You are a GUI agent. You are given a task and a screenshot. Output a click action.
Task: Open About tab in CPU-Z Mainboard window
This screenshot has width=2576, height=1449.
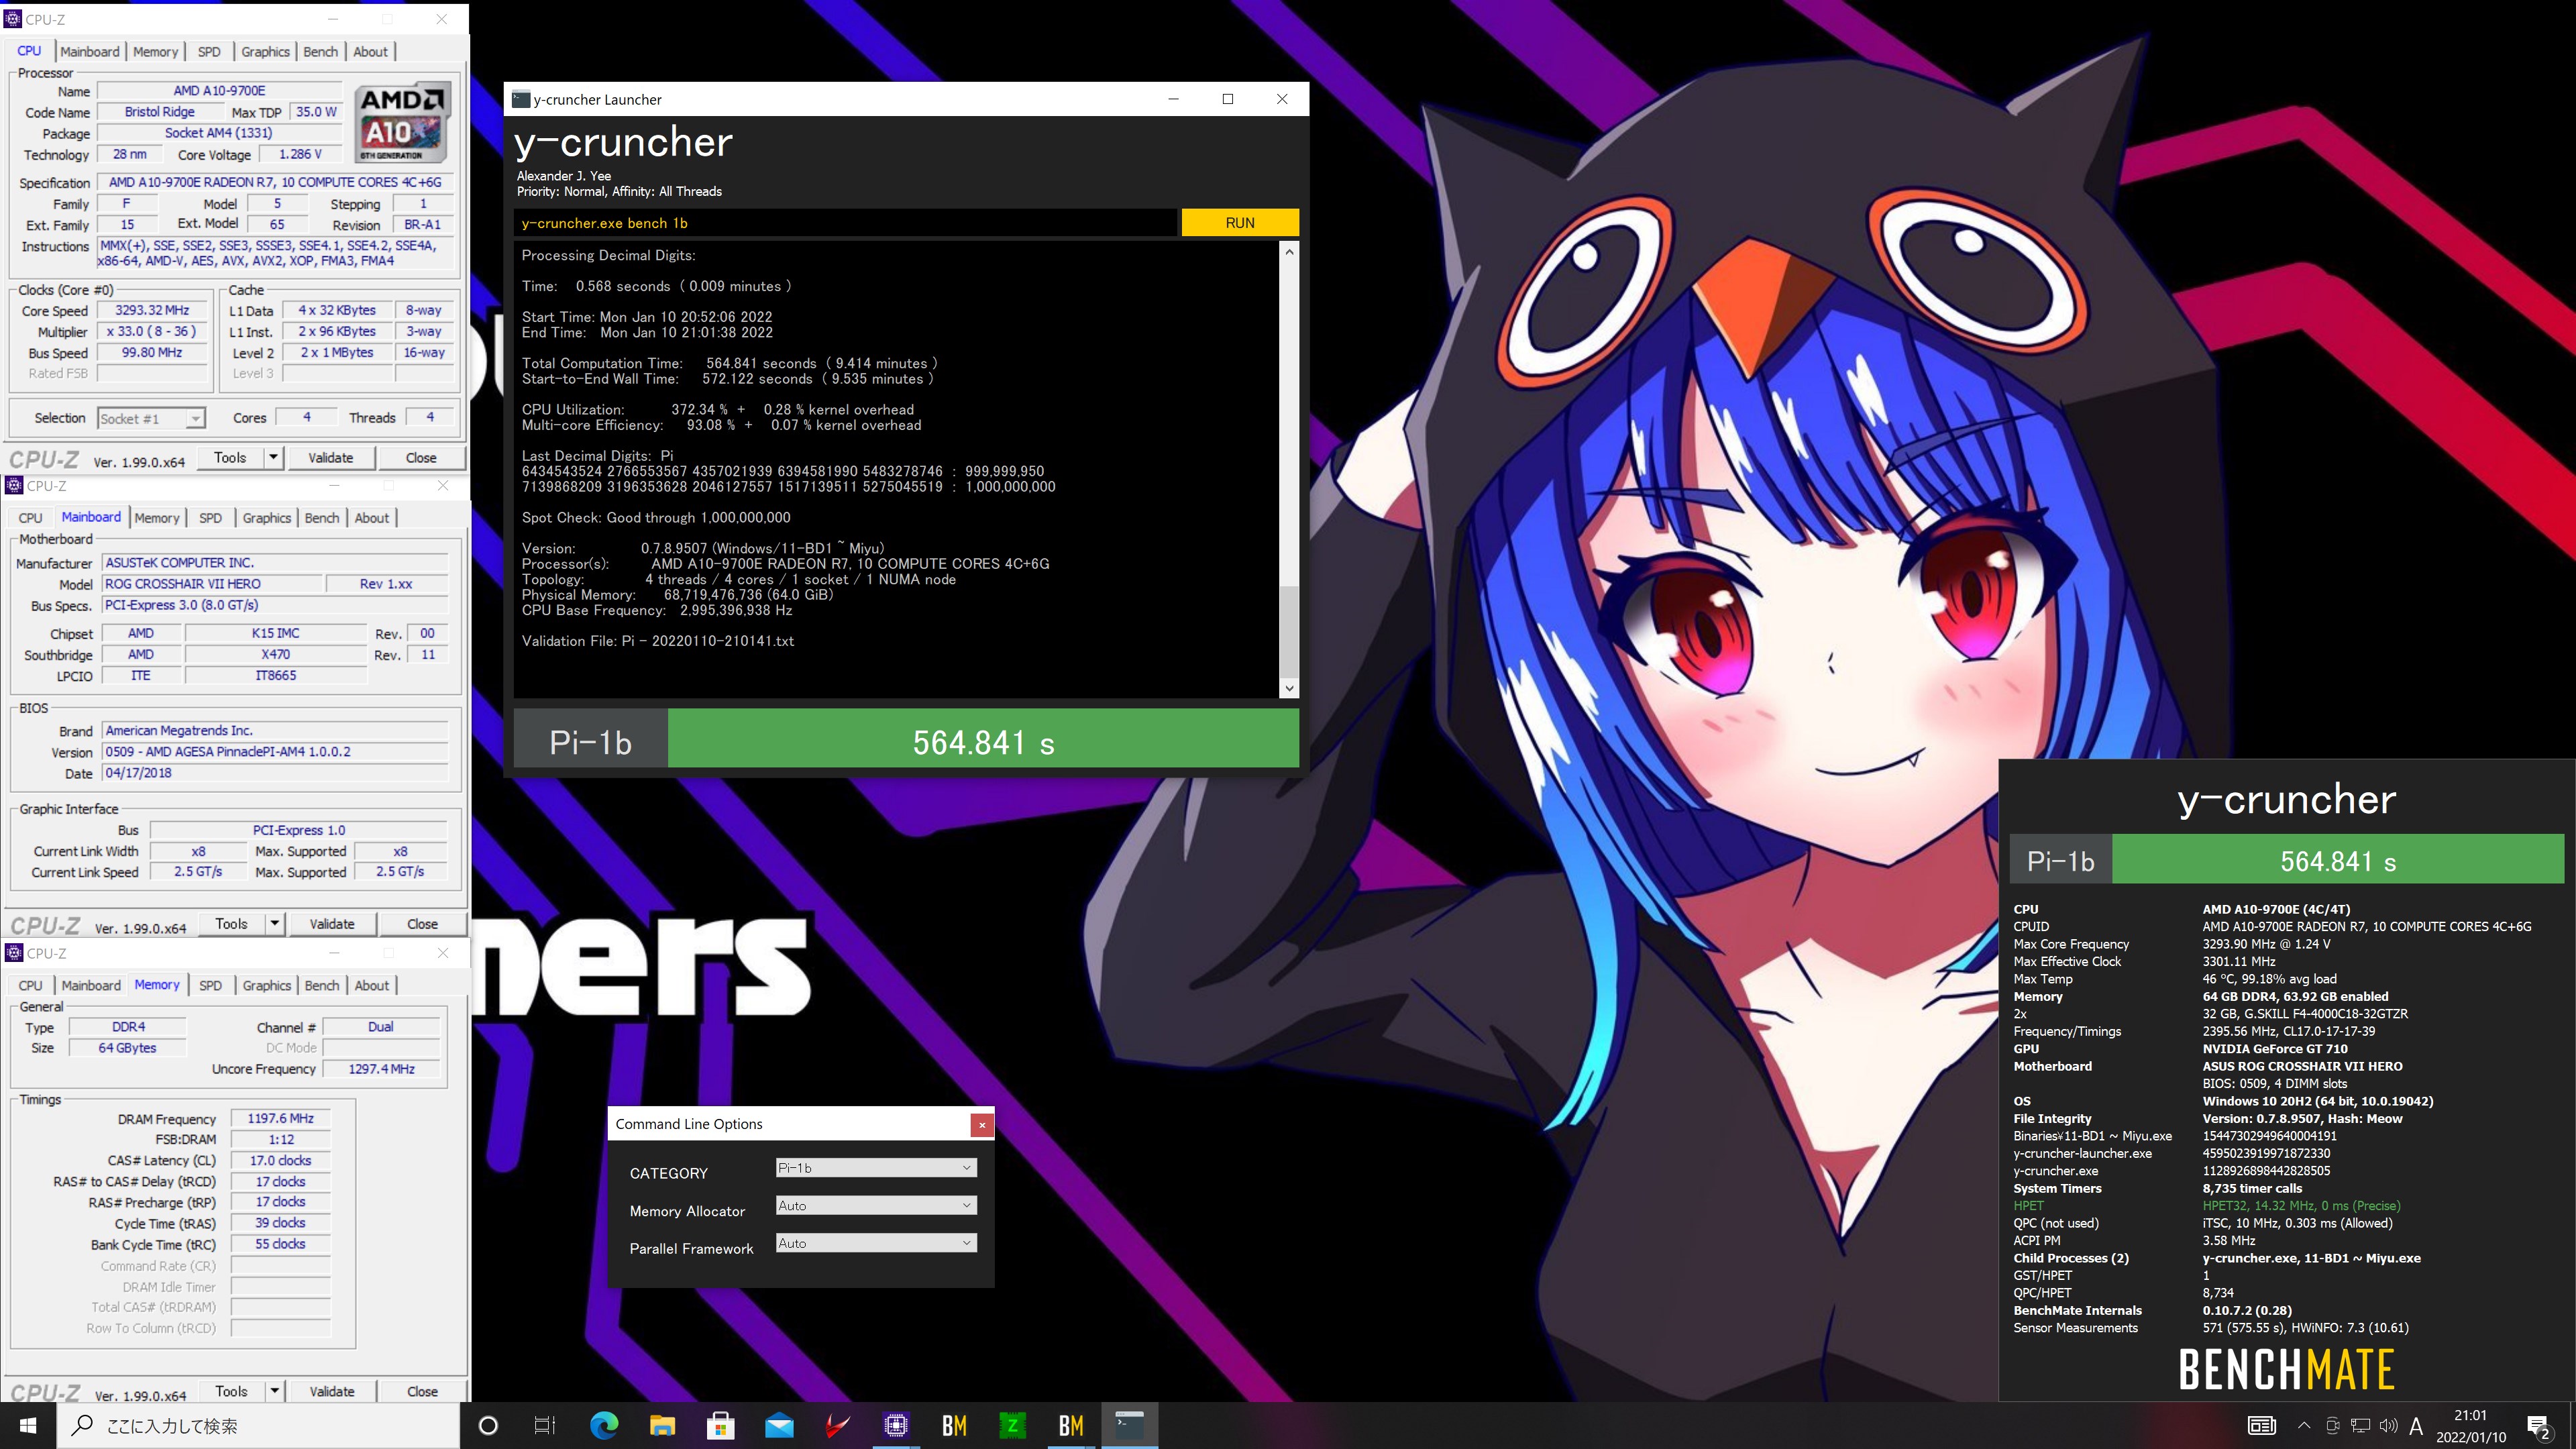click(372, 518)
